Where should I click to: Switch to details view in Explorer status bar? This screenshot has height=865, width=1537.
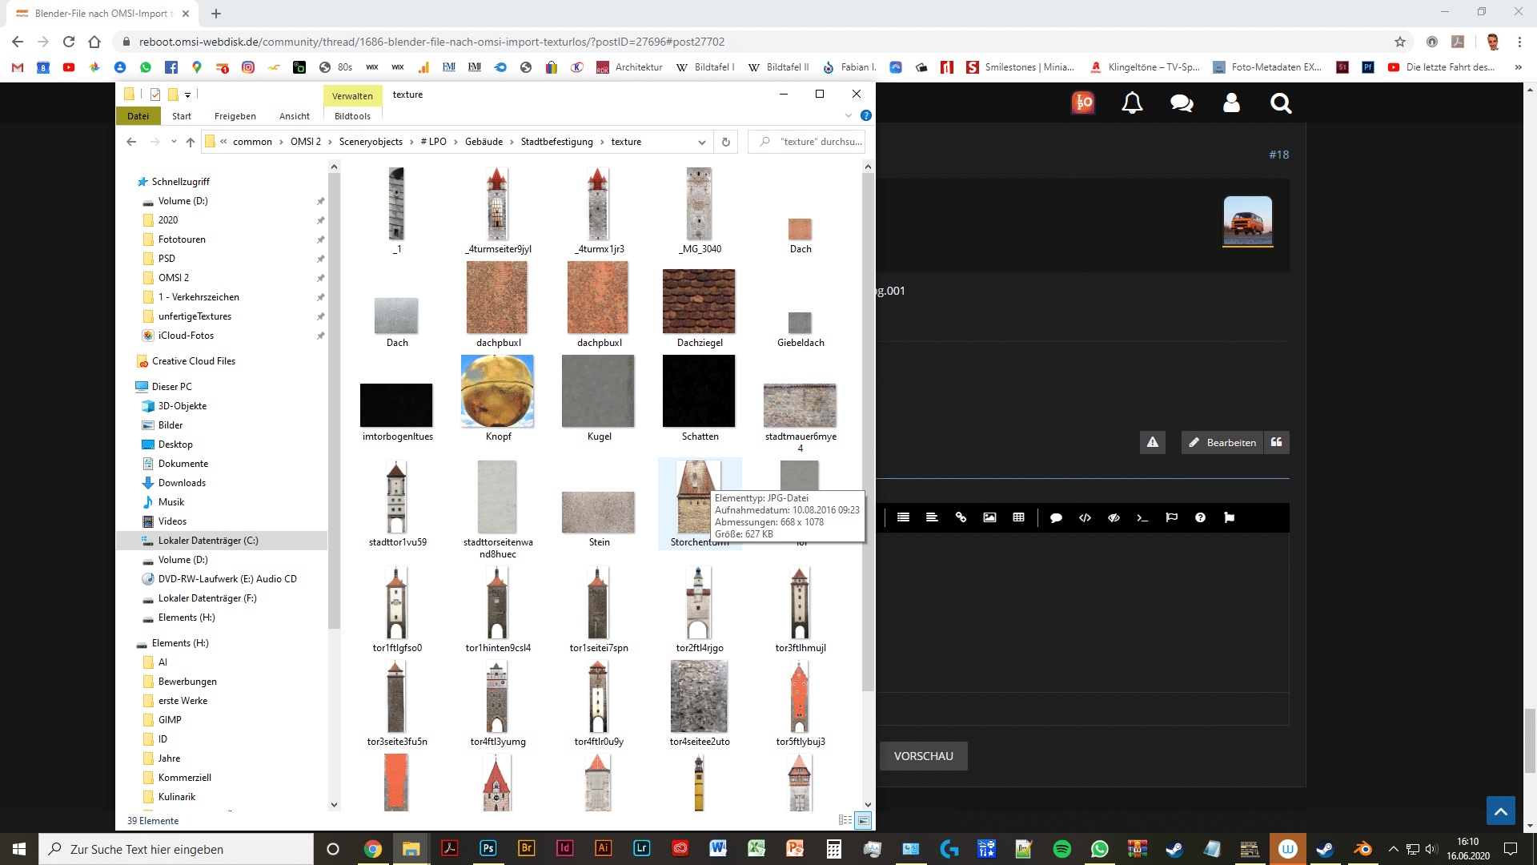[x=845, y=820]
